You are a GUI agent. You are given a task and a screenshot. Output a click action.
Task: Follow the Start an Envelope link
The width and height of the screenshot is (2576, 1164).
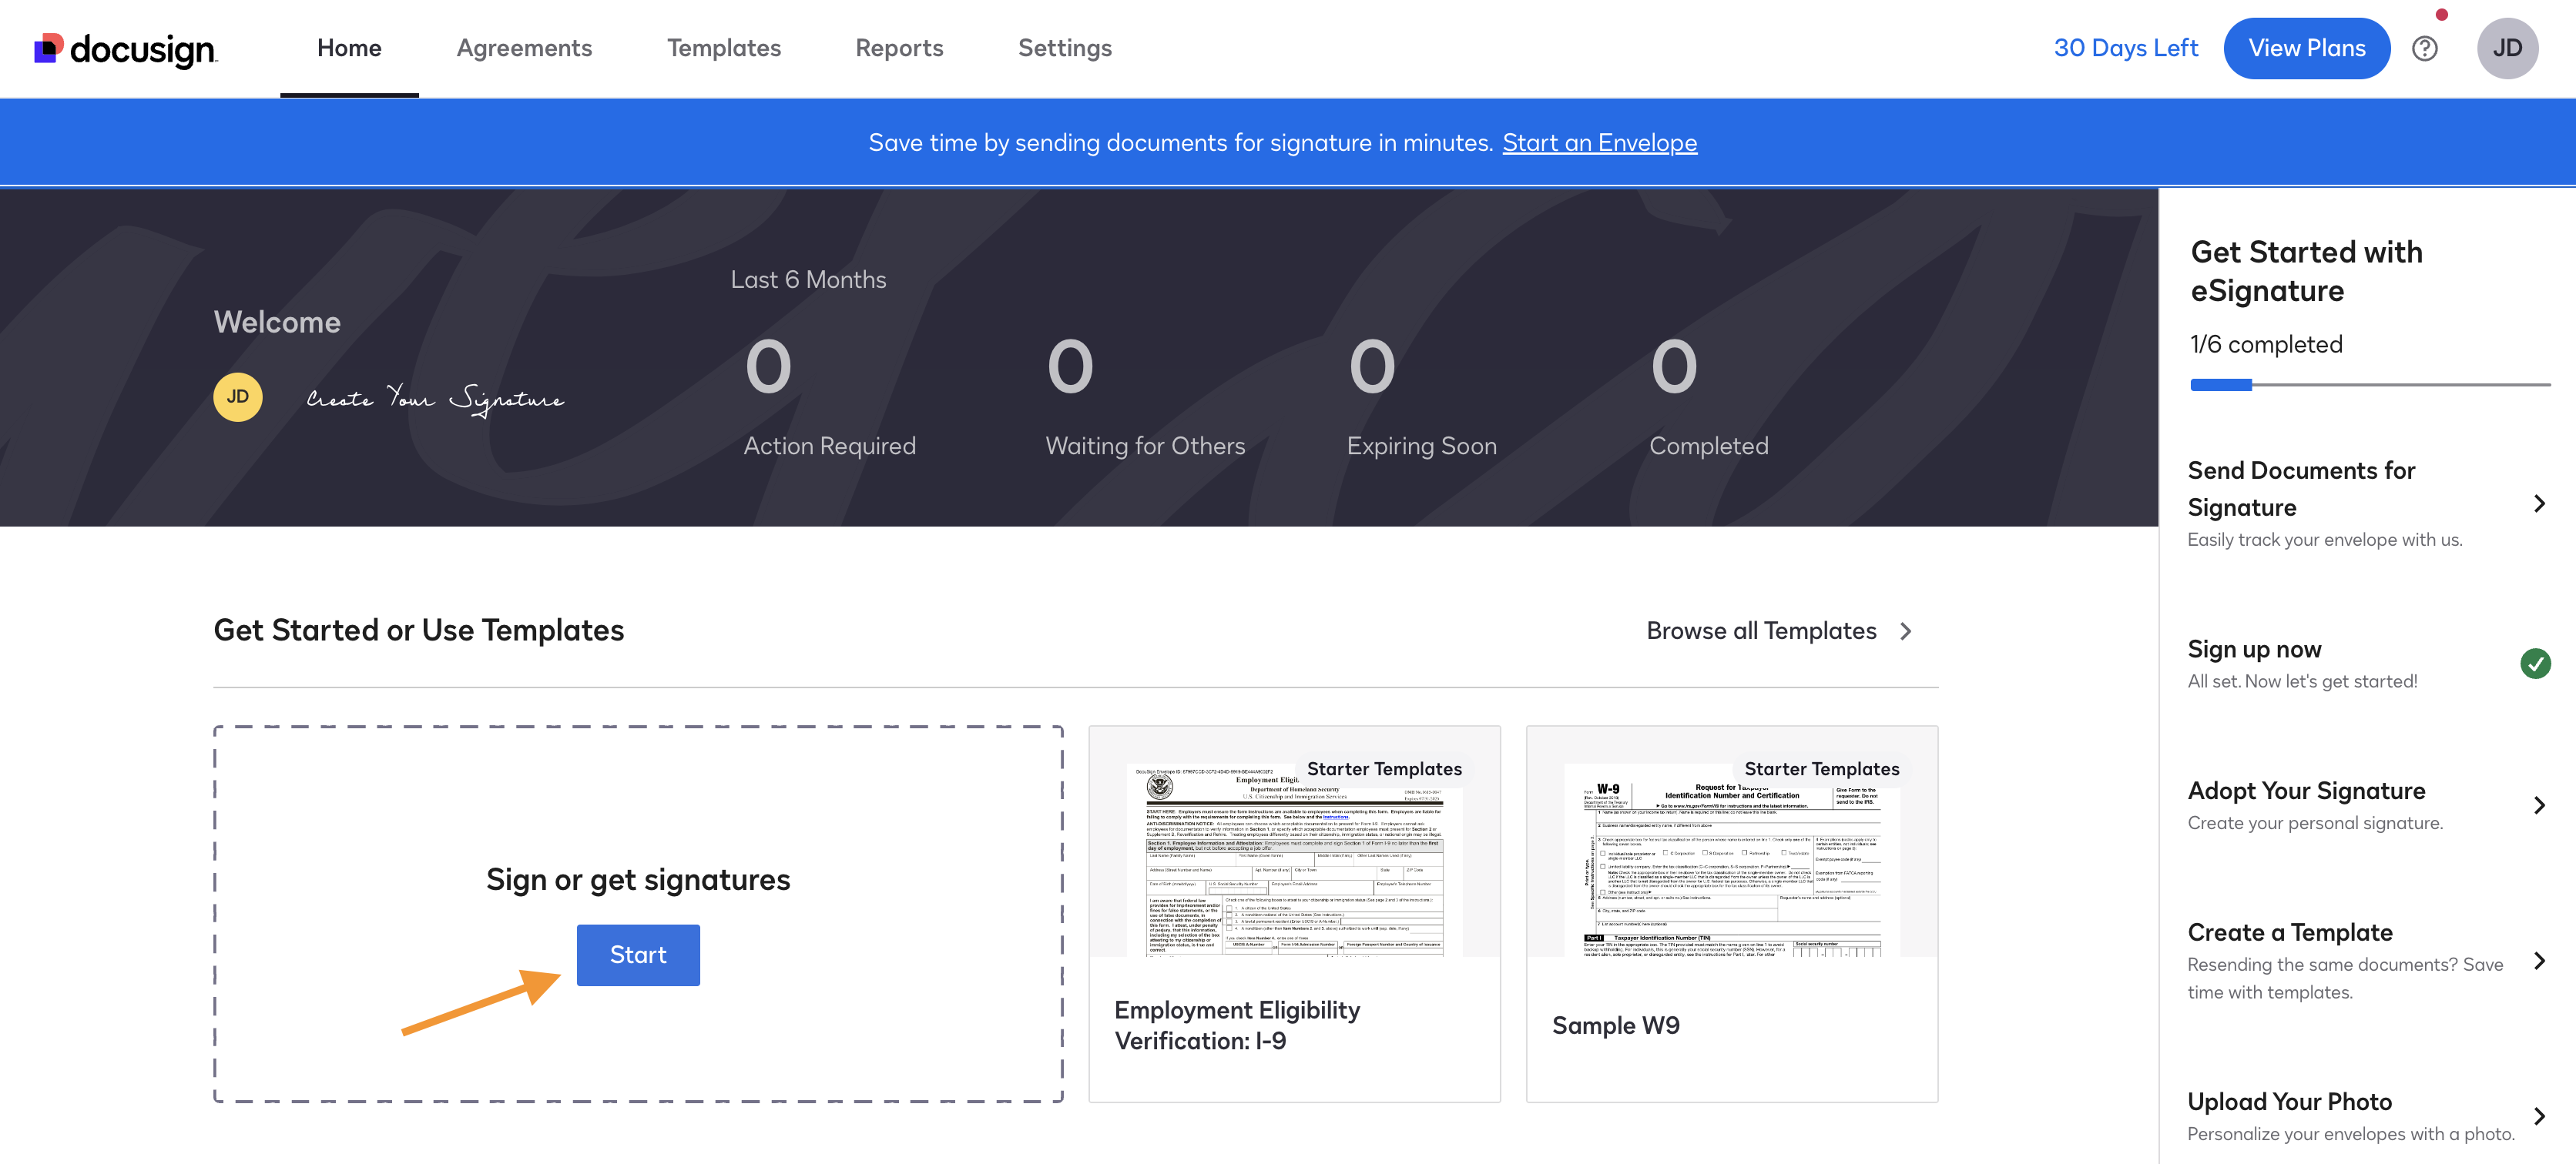click(1598, 143)
